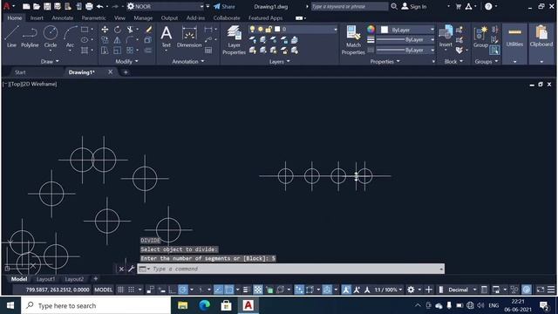The image size is (558, 314).
Task: Click the Share button
Action: (224, 6)
